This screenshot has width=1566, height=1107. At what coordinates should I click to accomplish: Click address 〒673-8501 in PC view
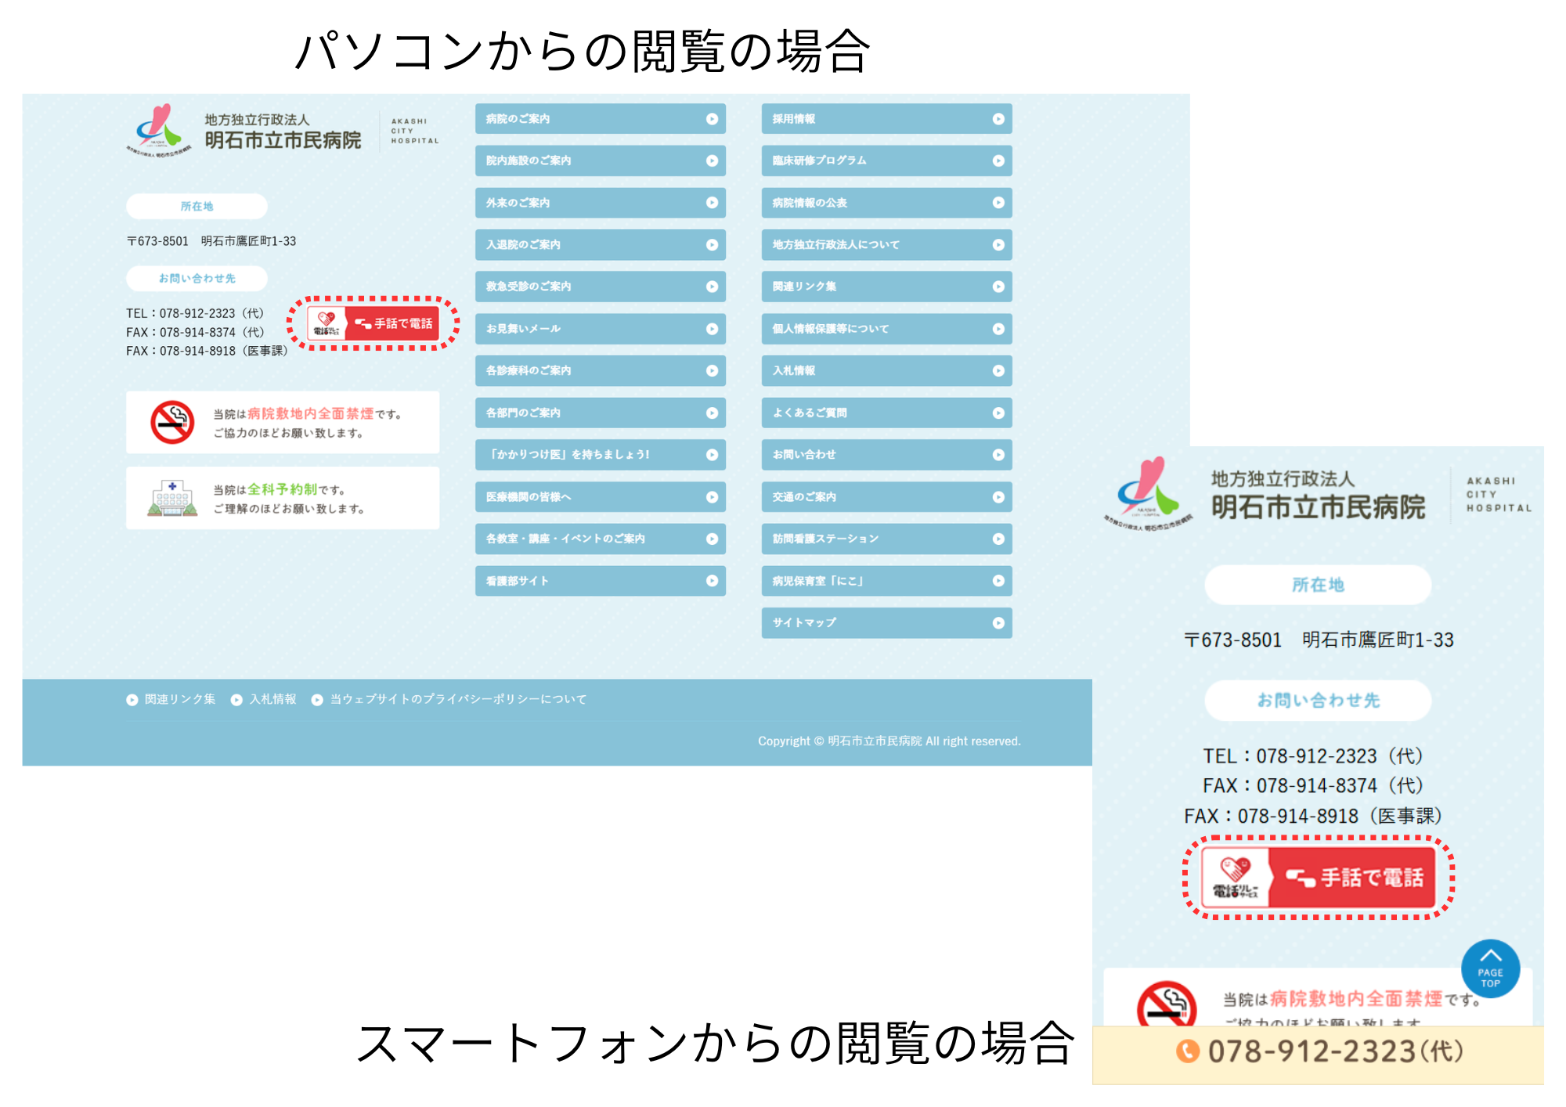211,242
